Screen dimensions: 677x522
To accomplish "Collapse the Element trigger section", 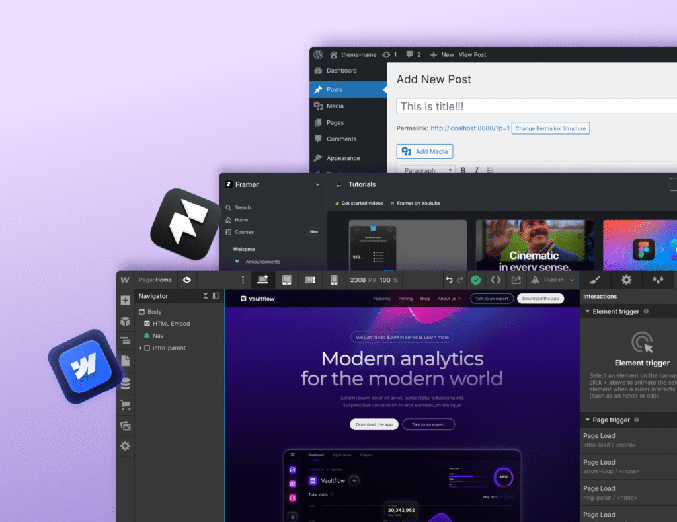I will click(x=588, y=311).
